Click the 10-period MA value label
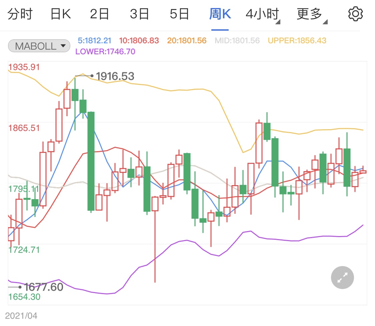The height and width of the screenshot is (326, 375). (x=139, y=41)
